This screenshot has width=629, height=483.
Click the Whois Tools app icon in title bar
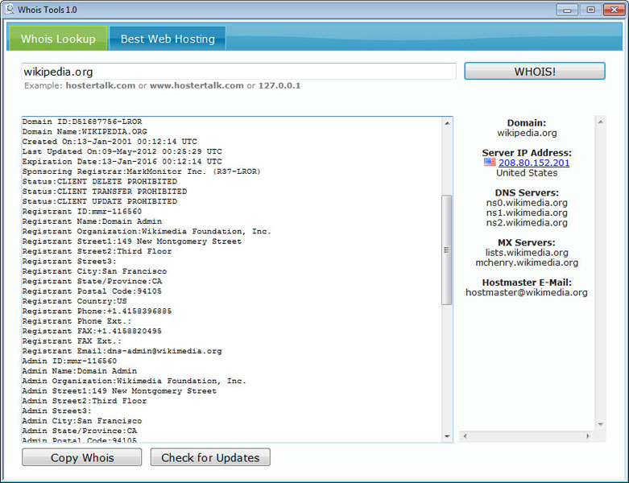pos(9,9)
